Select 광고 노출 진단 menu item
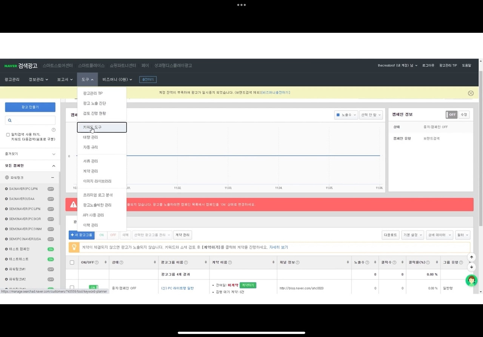The height and width of the screenshot is (337, 483). pyautogui.click(x=102, y=103)
